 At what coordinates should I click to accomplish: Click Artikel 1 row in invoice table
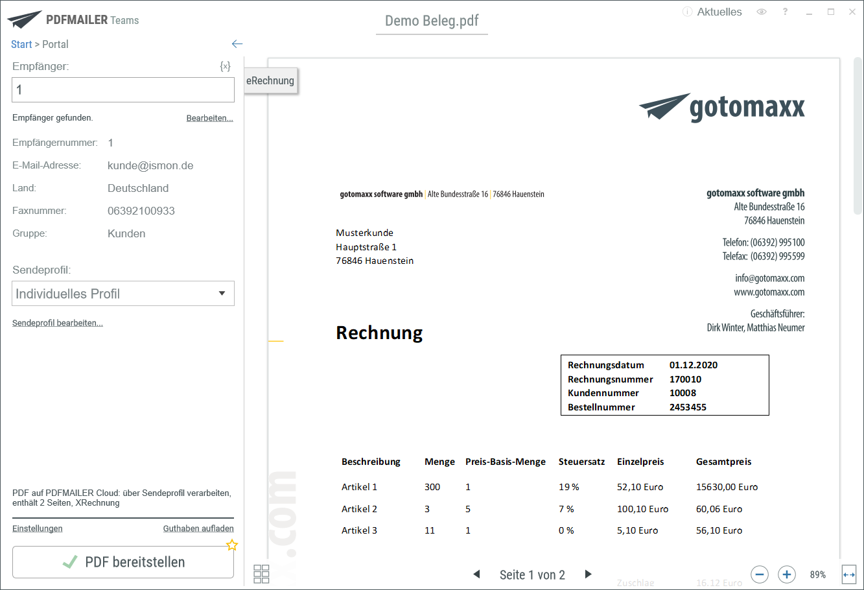(550, 487)
